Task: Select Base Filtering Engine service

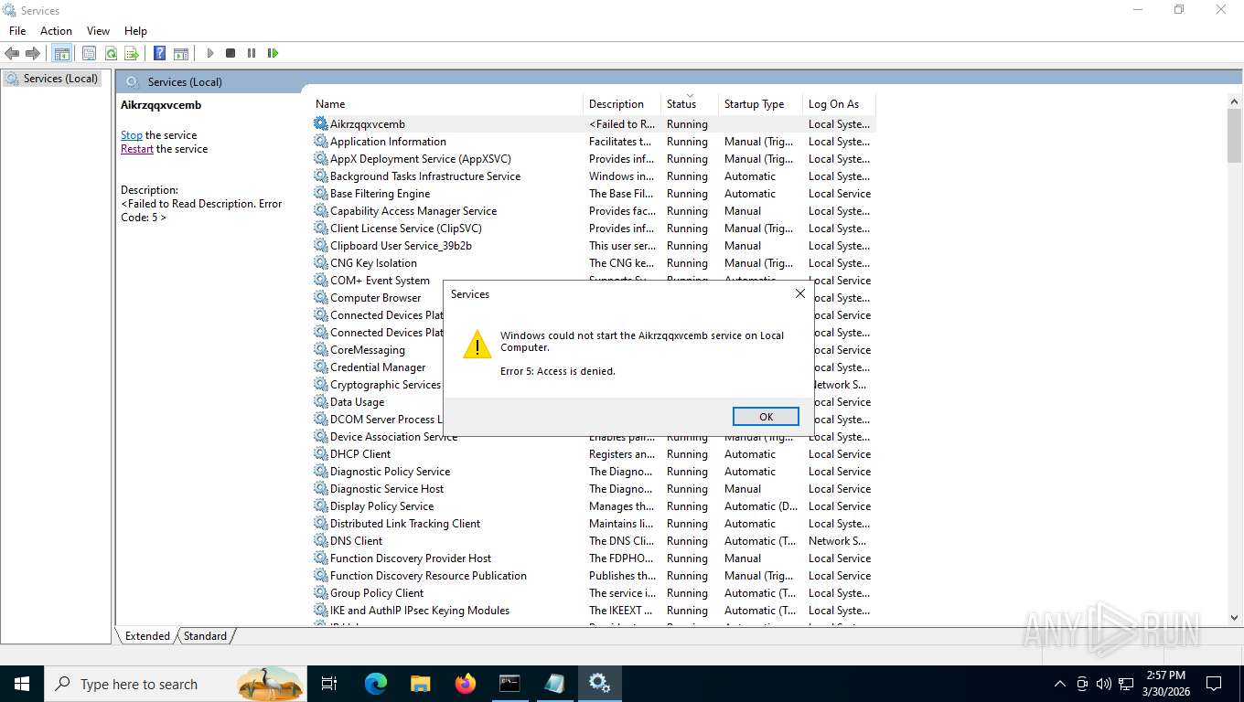Action: (x=594, y=194)
